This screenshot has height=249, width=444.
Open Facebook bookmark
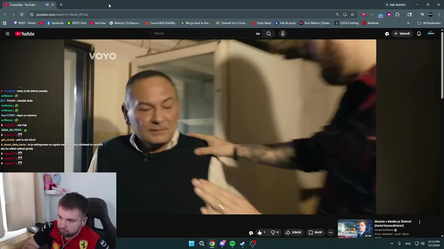click(55, 23)
